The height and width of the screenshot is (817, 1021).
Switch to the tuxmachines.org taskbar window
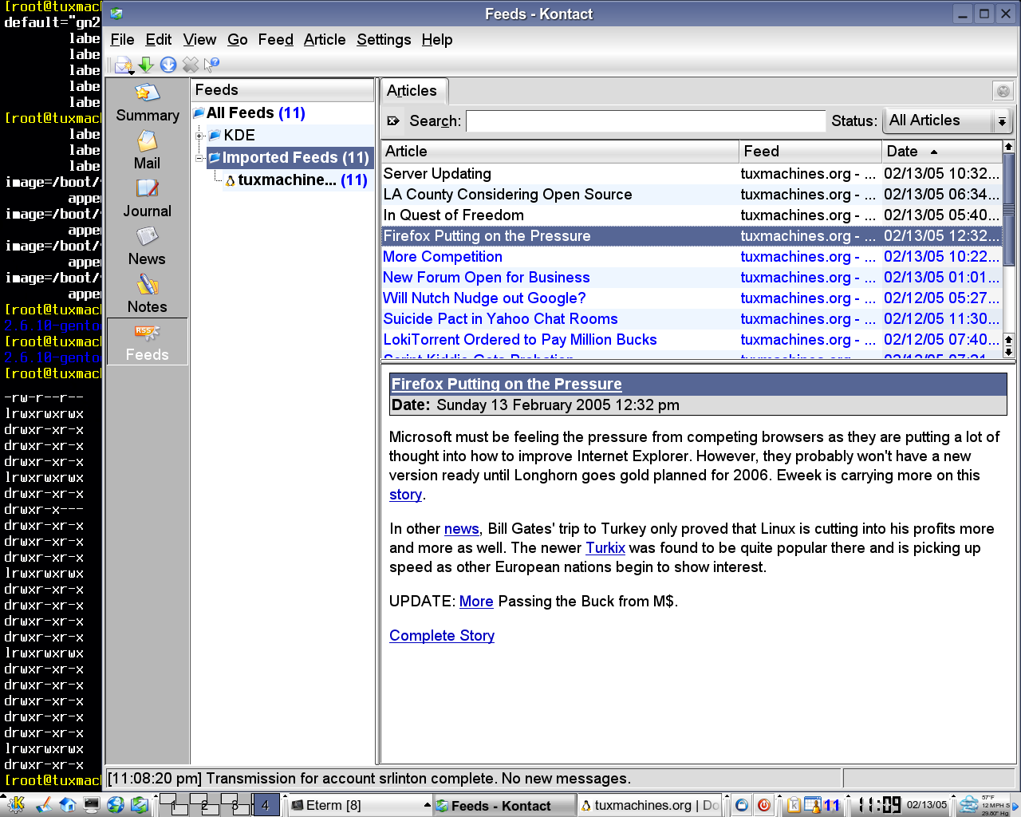click(x=649, y=805)
